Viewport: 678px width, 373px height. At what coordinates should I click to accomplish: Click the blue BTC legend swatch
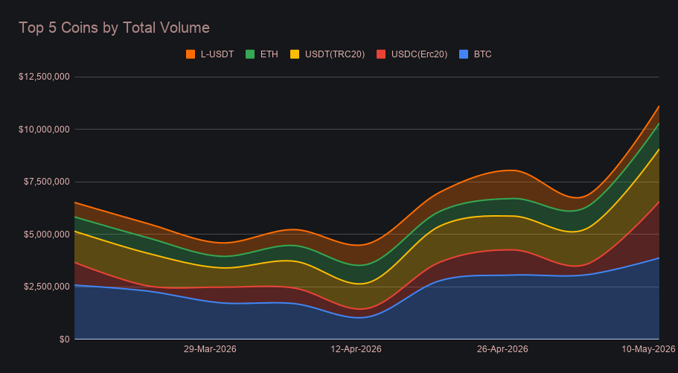point(464,54)
